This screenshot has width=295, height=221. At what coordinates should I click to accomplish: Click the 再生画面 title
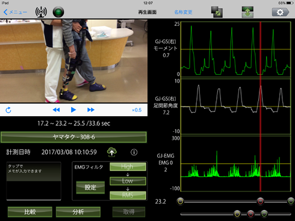[147, 12]
